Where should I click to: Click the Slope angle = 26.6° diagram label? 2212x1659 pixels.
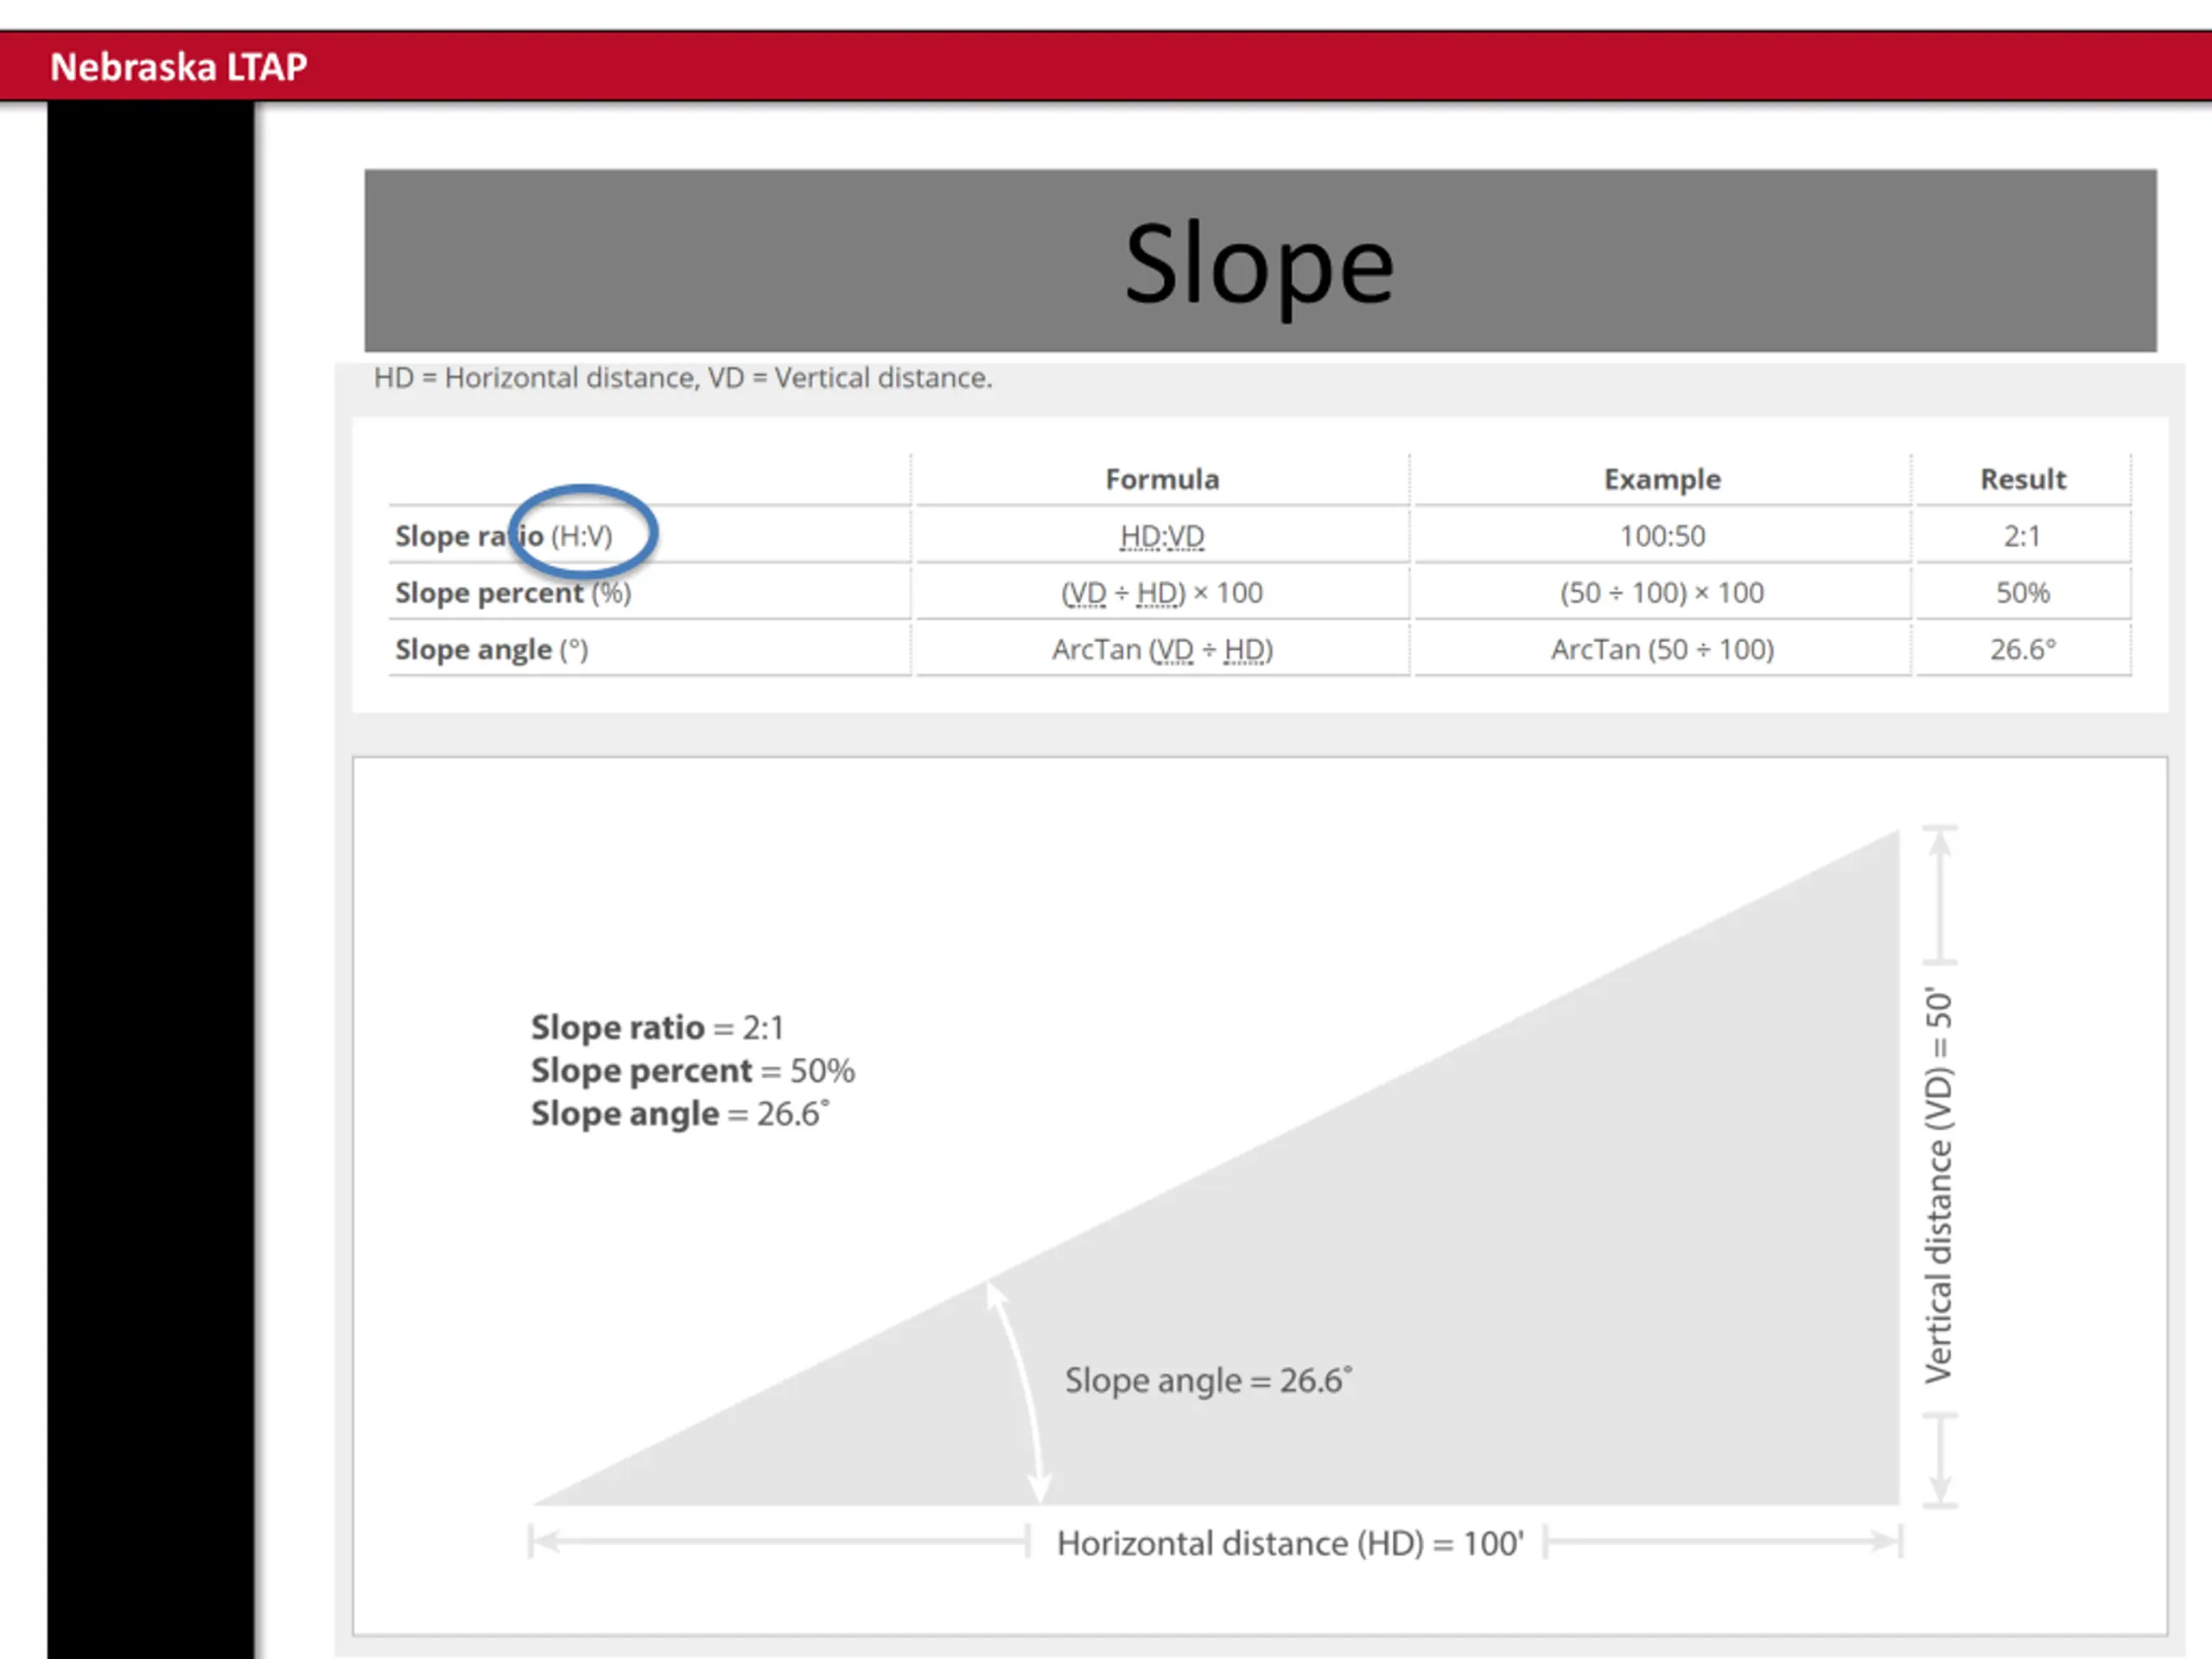point(1208,1380)
